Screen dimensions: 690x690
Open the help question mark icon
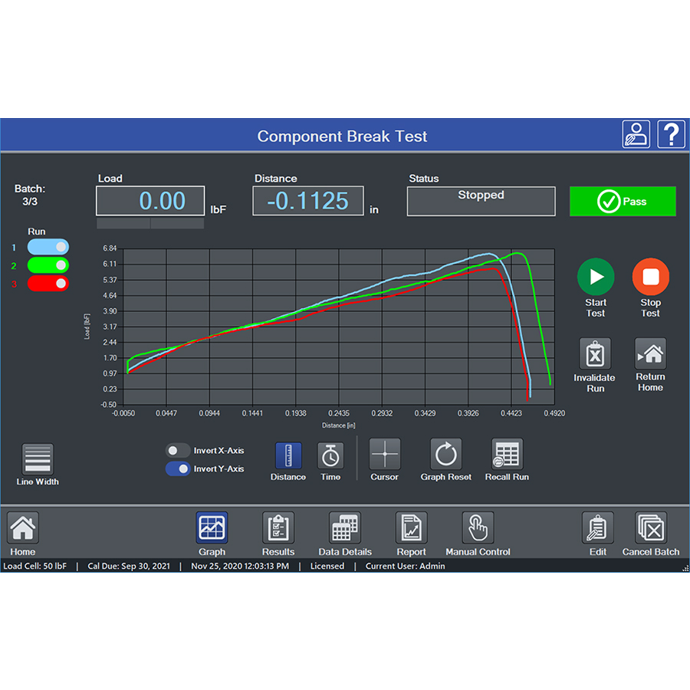671,135
